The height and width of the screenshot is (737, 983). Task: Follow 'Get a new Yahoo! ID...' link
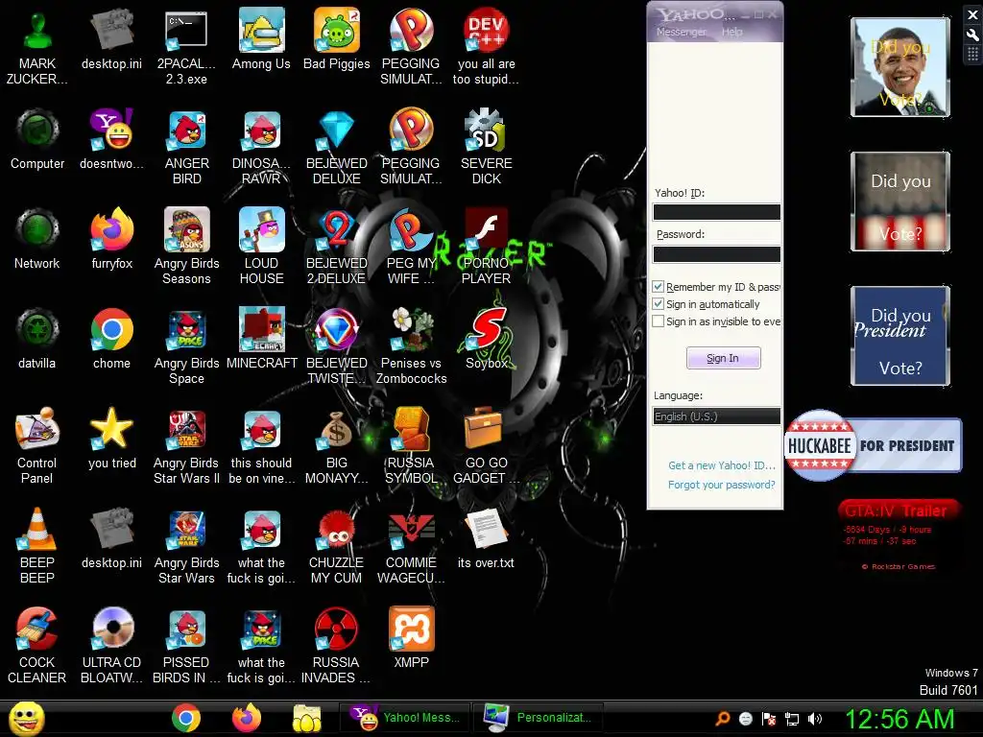[x=722, y=465]
